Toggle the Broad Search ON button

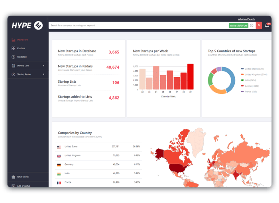point(238,26)
